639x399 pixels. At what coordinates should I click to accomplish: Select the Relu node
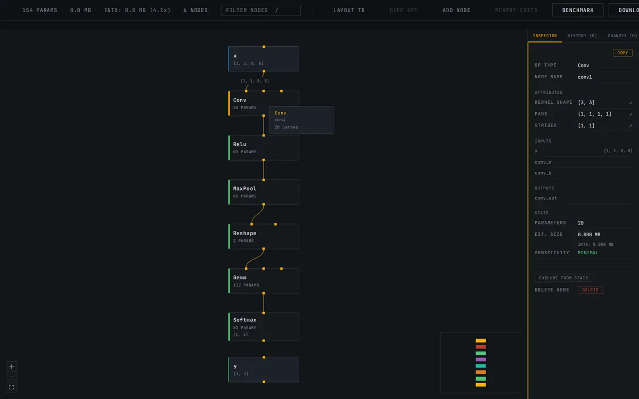[264, 147]
